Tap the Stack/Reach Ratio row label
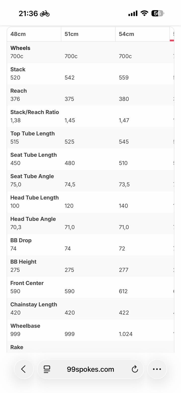 (x=35, y=112)
